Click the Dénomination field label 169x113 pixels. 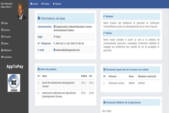45,27
